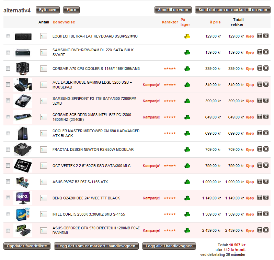
Task: Click the T icon on BenQ G2420HDBE row
Action: tap(260, 198)
